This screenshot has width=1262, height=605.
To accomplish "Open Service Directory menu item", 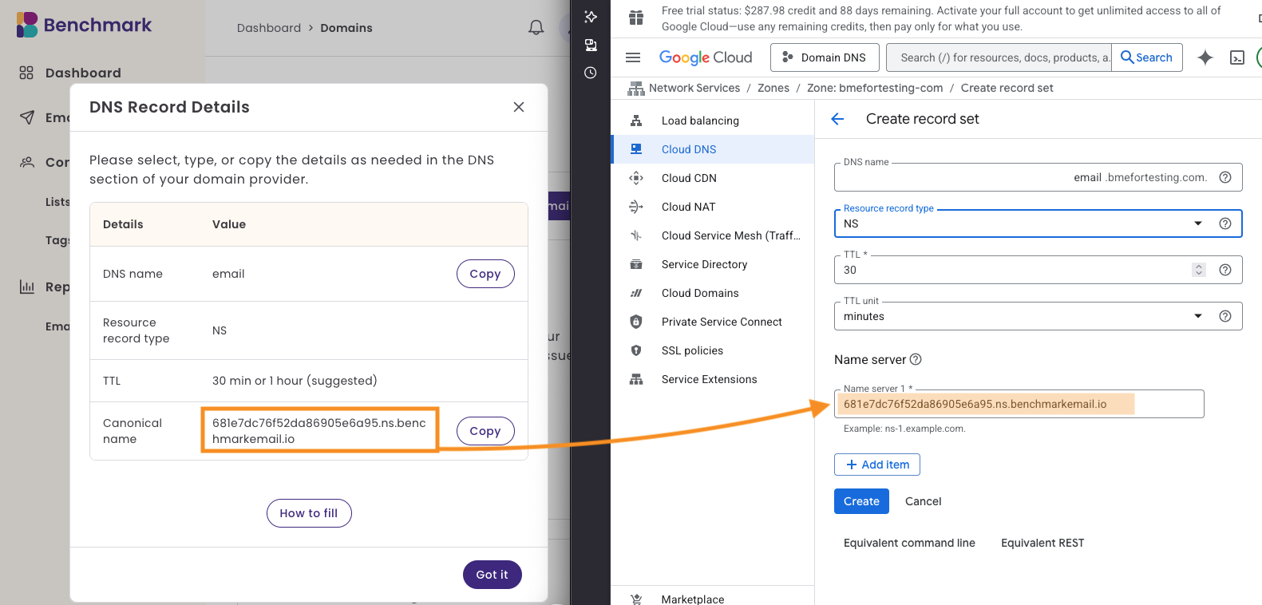I will (713, 264).
